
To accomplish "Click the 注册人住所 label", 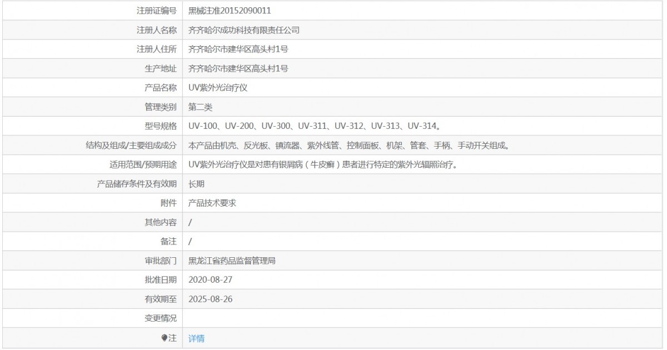I will tap(157, 49).
